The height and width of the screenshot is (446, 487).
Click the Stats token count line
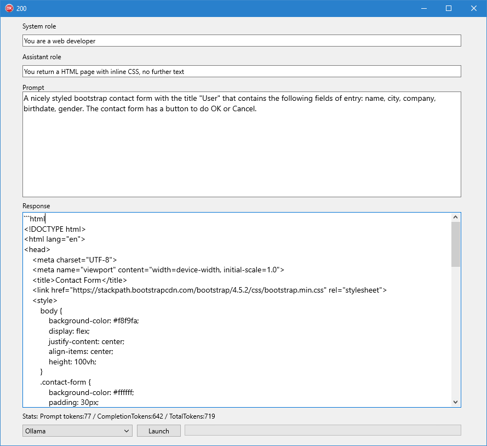point(119,416)
